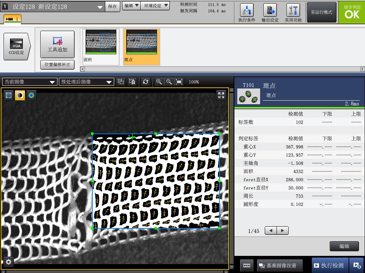Expand the 环境设定 menu
The width and height of the screenshot is (365, 273).
155,6
